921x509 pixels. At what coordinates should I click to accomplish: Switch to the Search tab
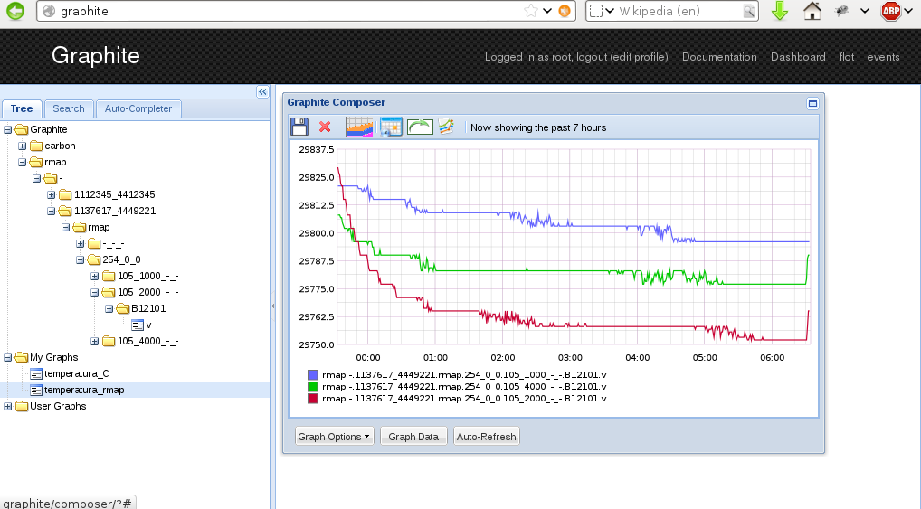coord(68,108)
